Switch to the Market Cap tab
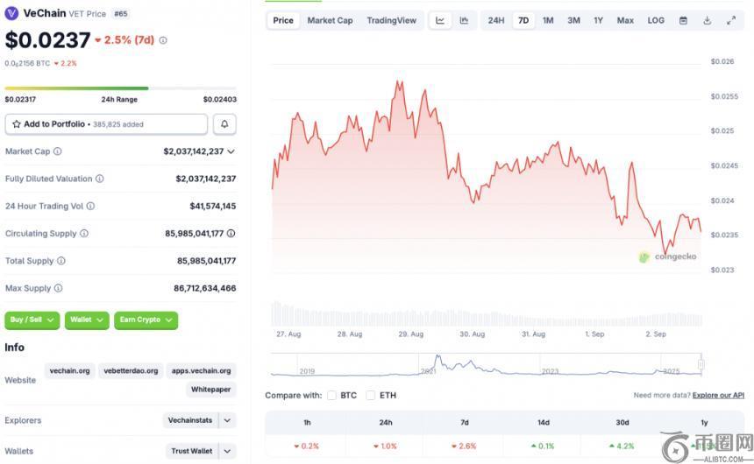 pyautogui.click(x=330, y=20)
